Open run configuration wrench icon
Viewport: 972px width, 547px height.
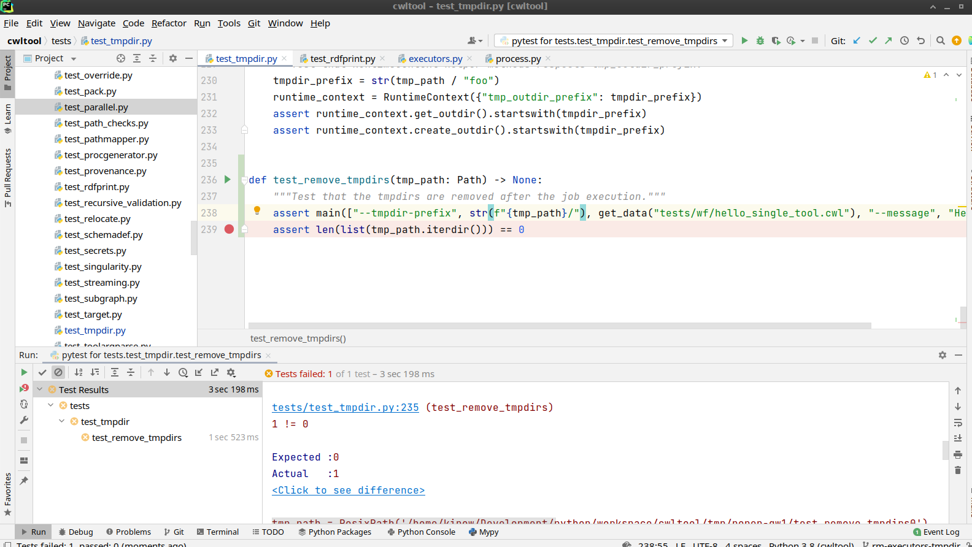24,420
